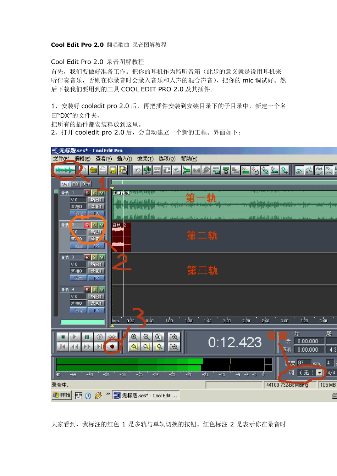
Task: Click the 开始 Start button on taskbar
Action: (62, 395)
